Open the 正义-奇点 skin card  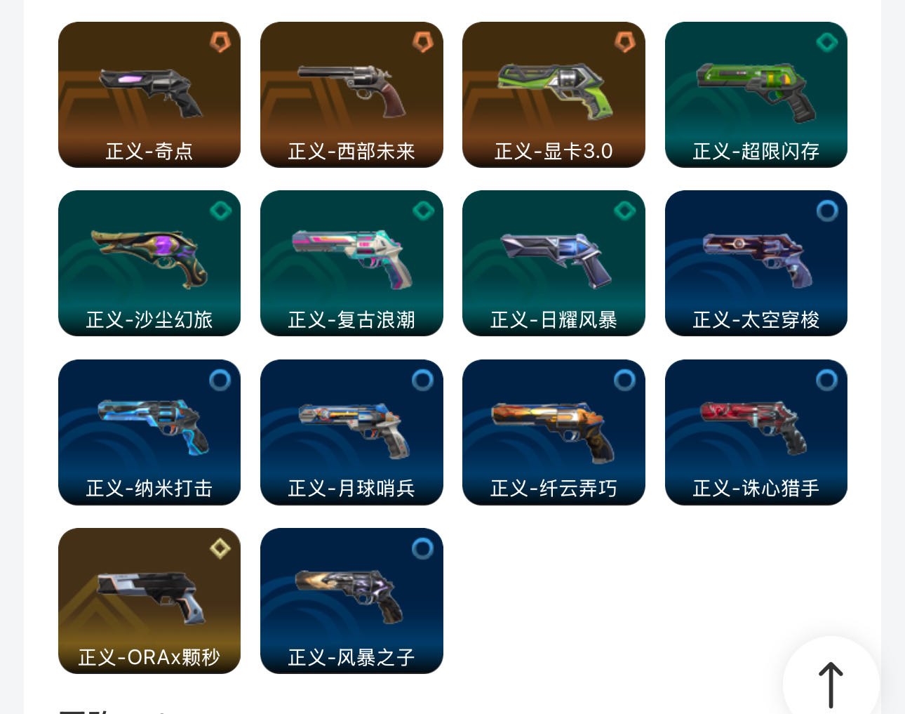(x=149, y=95)
